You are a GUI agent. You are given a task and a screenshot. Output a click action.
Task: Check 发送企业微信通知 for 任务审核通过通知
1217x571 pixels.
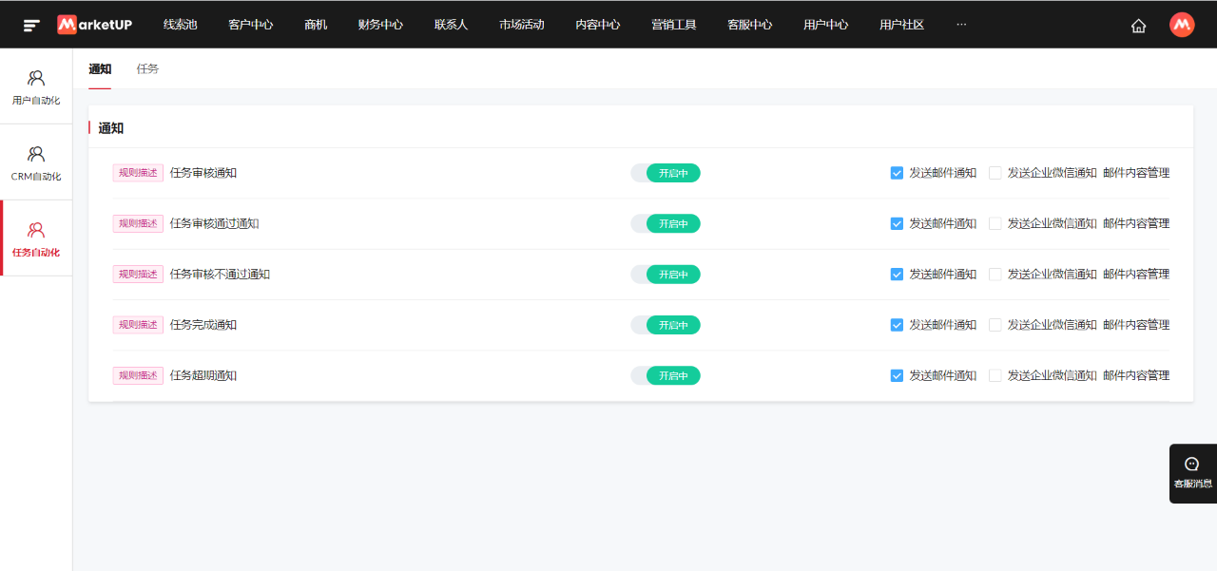click(x=995, y=223)
